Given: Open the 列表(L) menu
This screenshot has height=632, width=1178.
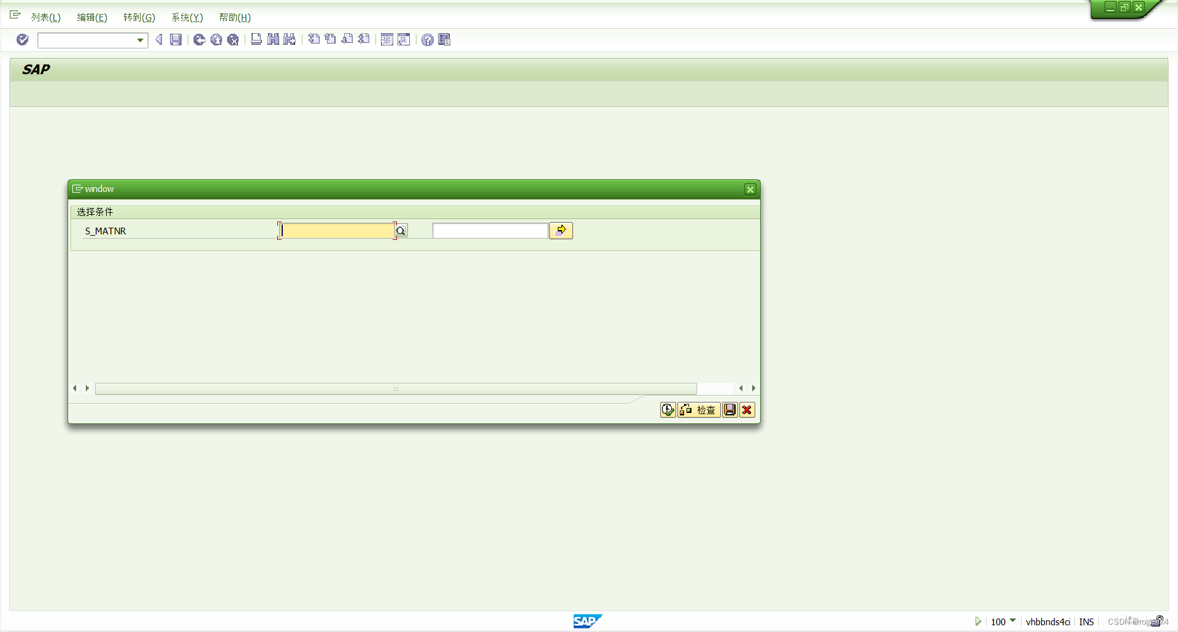Looking at the screenshot, I should tap(46, 17).
